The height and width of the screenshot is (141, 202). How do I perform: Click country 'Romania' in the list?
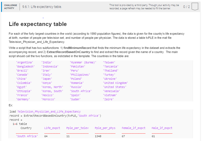click(x=77, y=83)
